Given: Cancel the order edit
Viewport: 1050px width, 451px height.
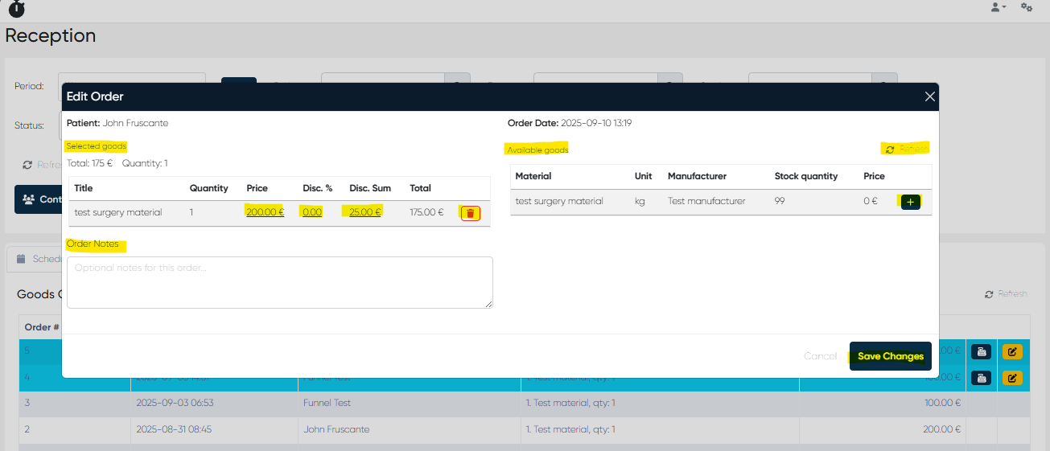Looking at the screenshot, I should pyautogui.click(x=820, y=356).
